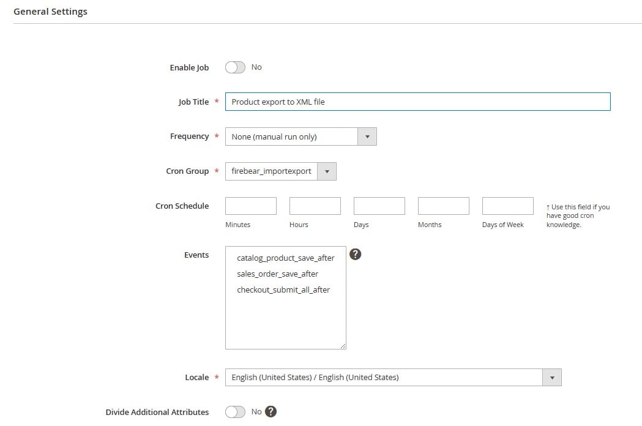Open the Cron Group dropdown
This screenshot has width=642, height=426.
click(281, 171)
